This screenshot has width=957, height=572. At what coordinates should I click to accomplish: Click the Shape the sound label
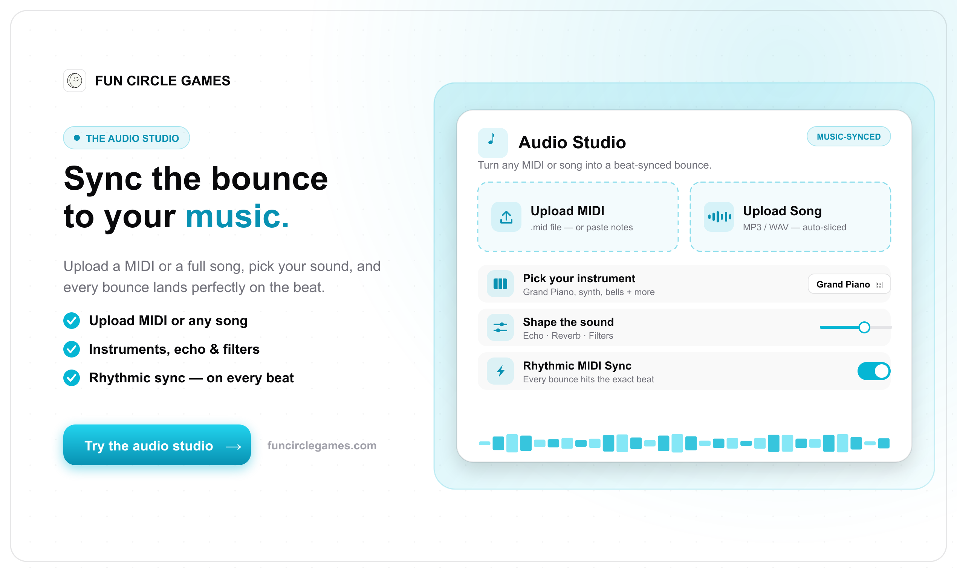pyautogui.click(x=568, y=322)
